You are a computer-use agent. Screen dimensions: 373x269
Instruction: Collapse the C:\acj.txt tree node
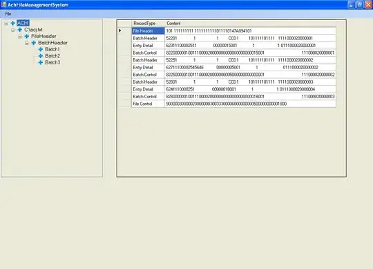click(13, 30)
